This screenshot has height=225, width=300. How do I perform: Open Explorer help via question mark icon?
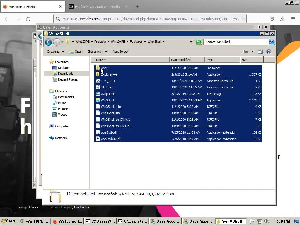[x=269, y=52]
